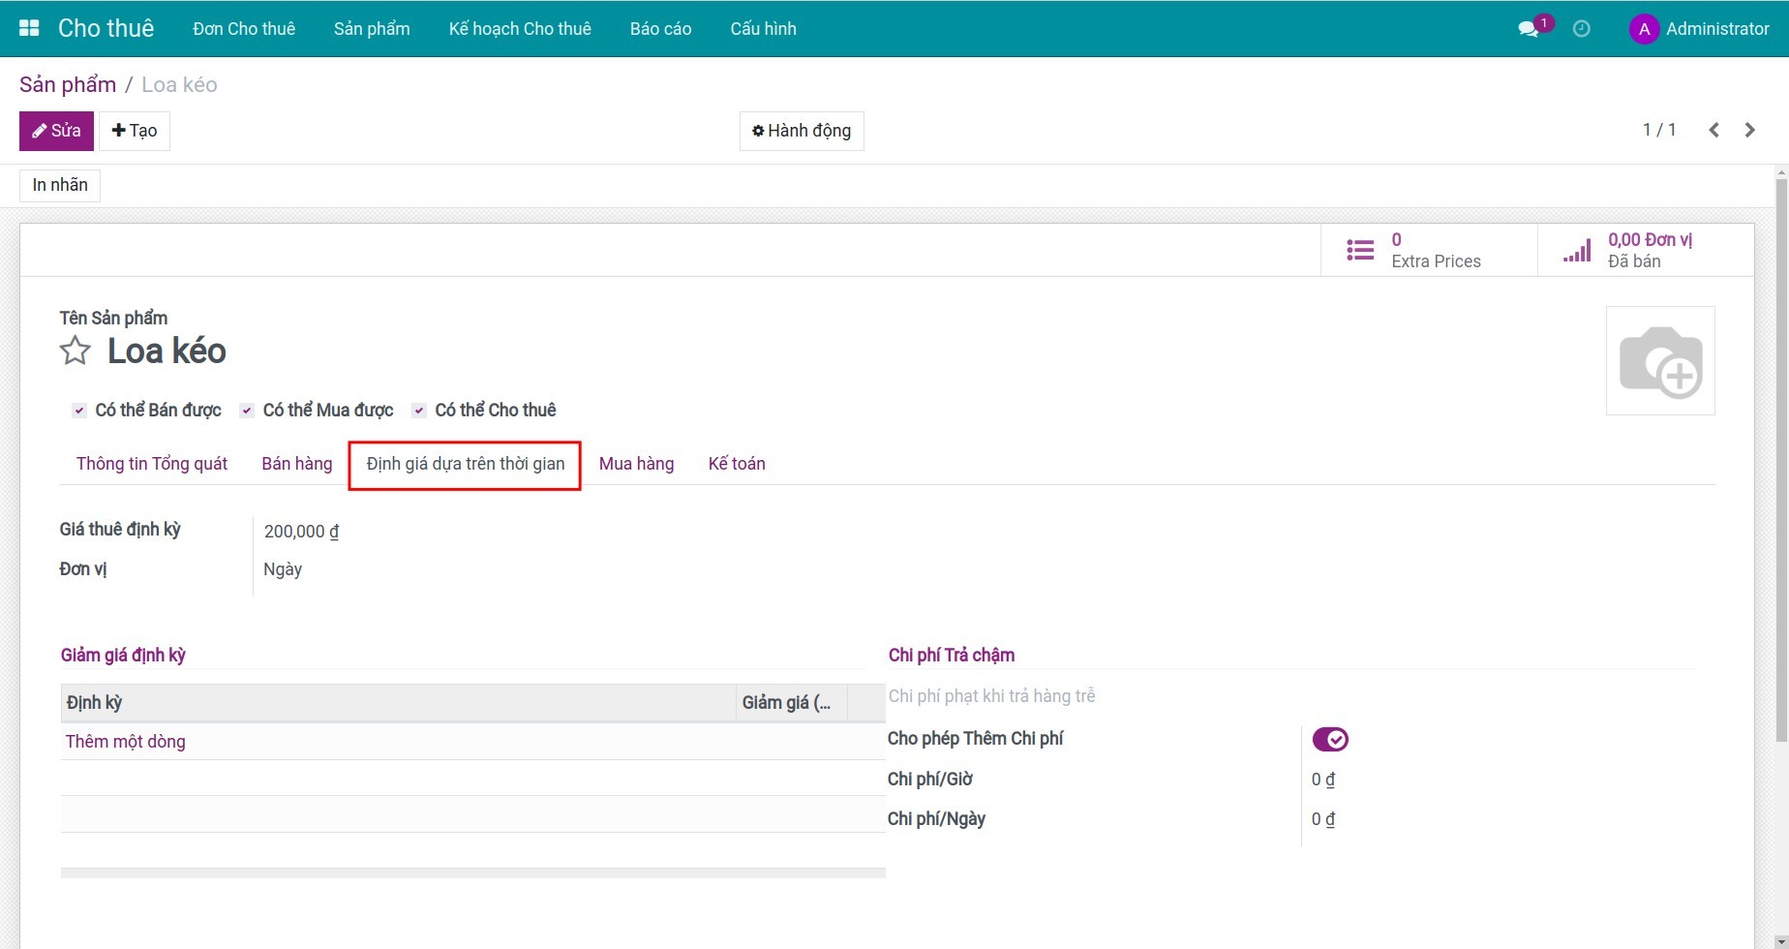Expand the Hành động dropdown
Screen dimensions: 1789x949
[802, 131]
